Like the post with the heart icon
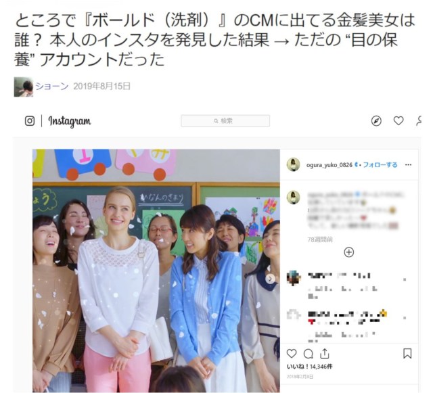 point(292,354)
